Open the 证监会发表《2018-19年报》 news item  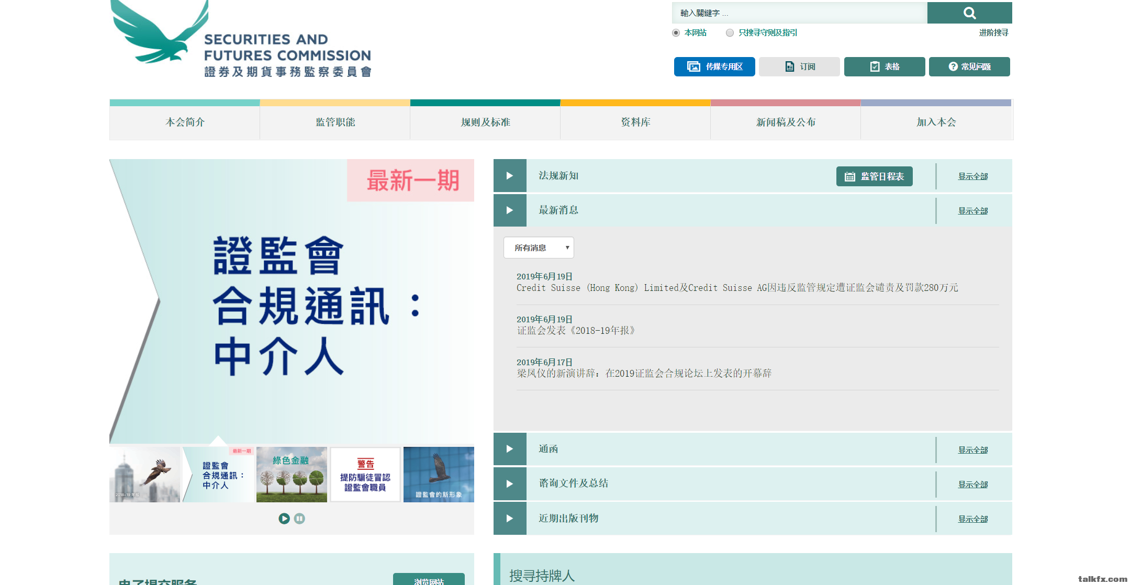pos(576,331)
